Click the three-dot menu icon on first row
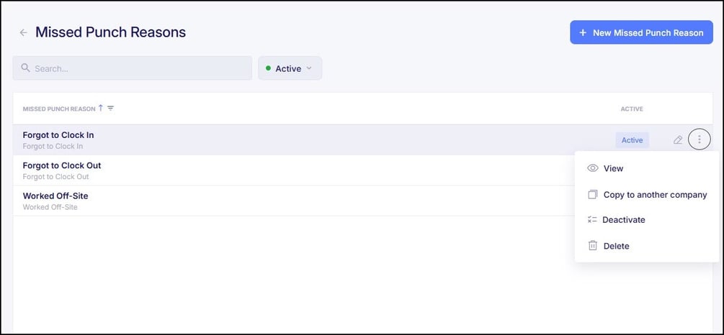The width and height of the screenshot is (724, 335). pos(699,139)
